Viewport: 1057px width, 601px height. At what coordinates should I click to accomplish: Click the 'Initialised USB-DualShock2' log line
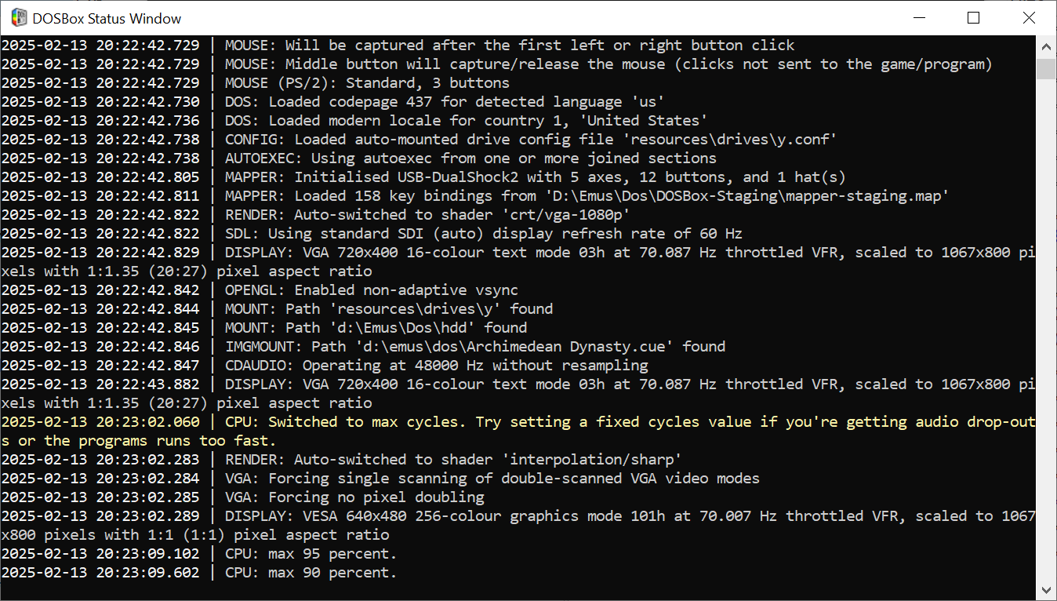(x=423, y=177)
